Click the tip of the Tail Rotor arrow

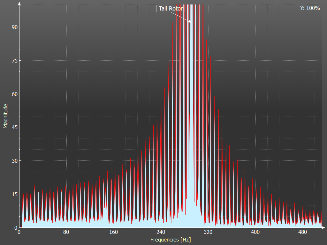tap(191, 22)
